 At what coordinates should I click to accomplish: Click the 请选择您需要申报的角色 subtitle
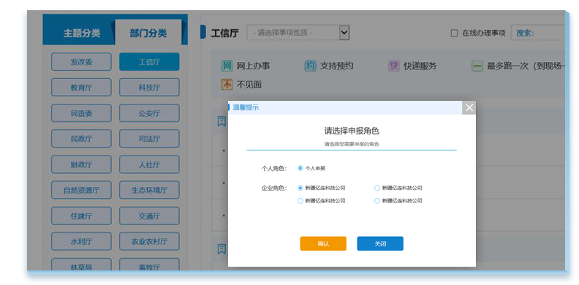point(352,144)
